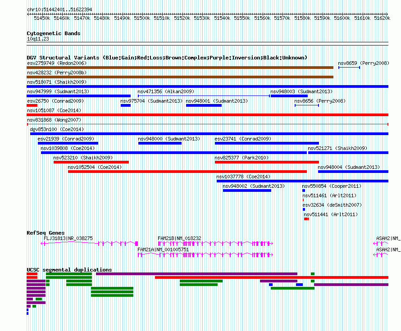401x331 pixels.
Task: Click esv21939 (Conrad2009) label
Action: point(66,139)
